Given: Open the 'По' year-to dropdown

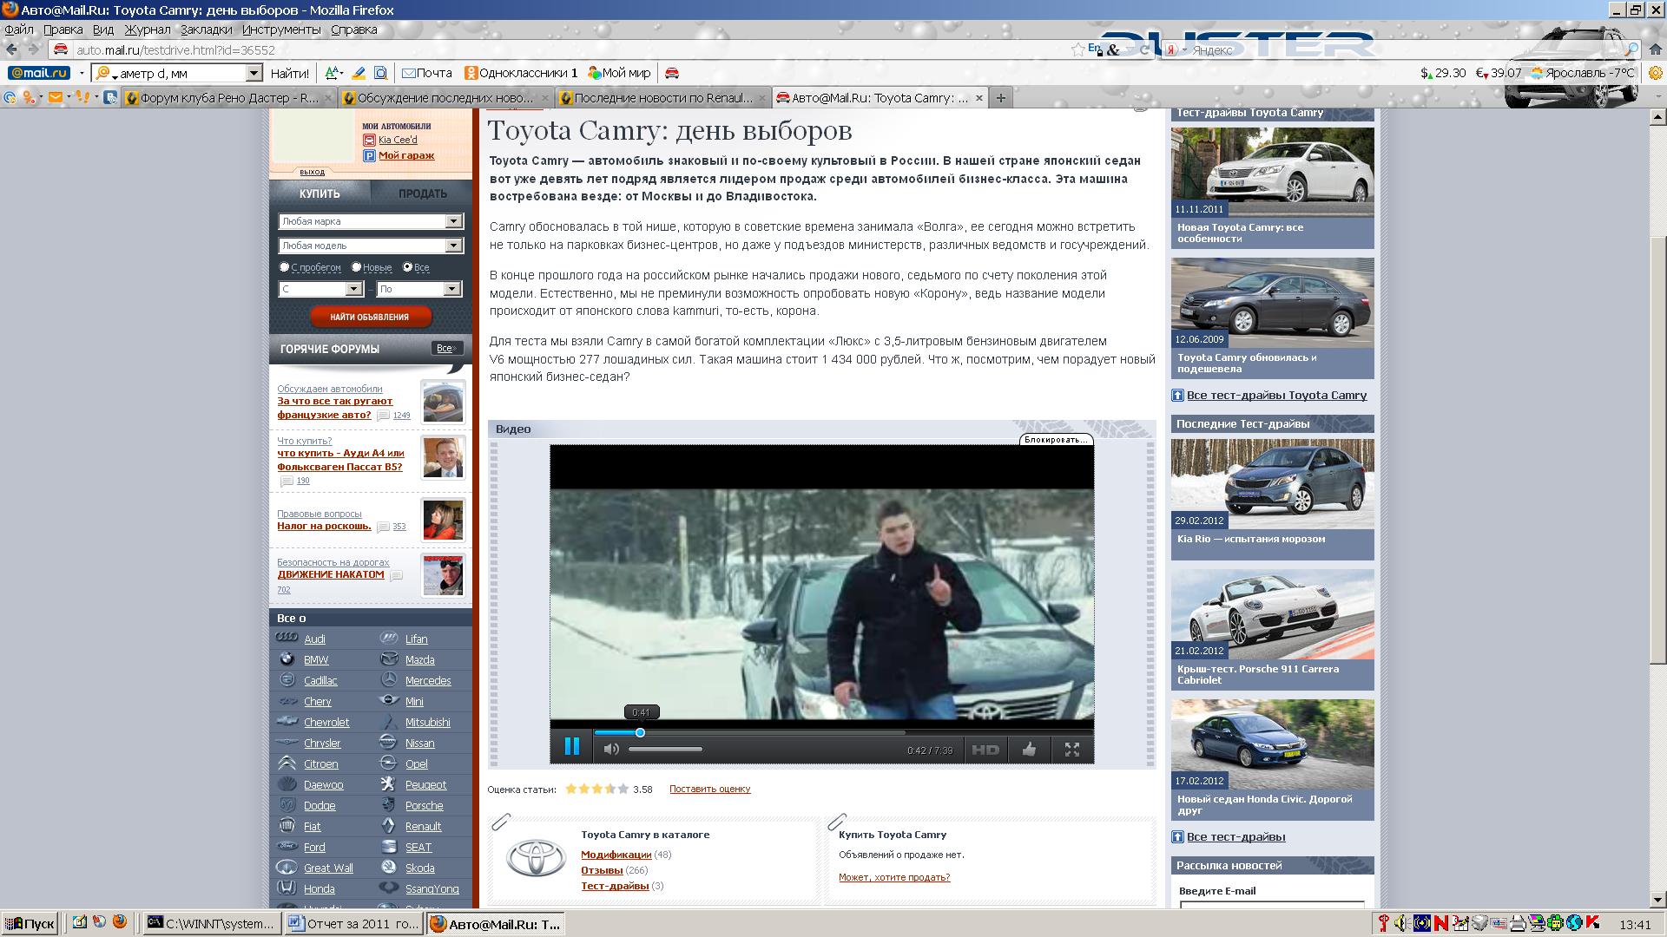Looking at the screenshot, I should click(418, 289).
